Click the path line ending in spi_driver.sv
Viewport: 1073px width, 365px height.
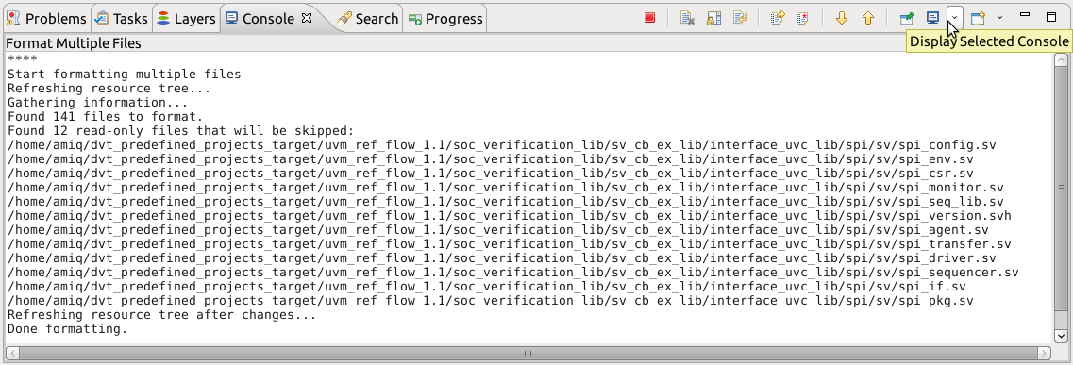click(x=502, y=258)
